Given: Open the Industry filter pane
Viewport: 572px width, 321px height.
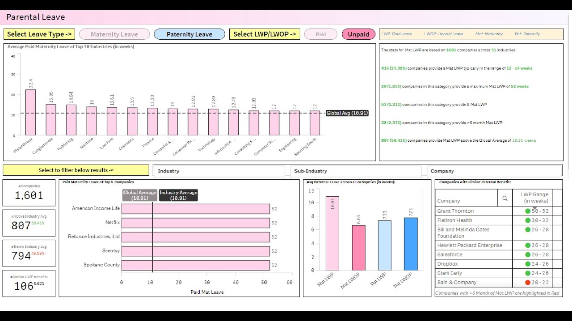Looking at the screenshot, I should coord(219,171).
